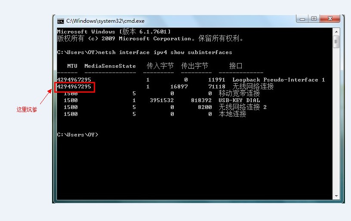Maximize the command prompt window
Screen dimensions: 351x221
coord(314,19)
